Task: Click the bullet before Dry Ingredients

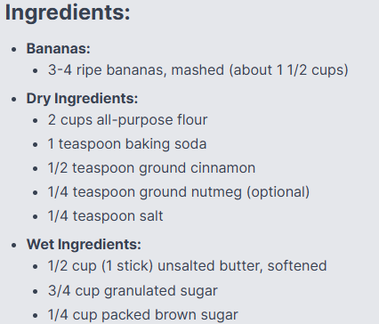Action: (14, 100)
